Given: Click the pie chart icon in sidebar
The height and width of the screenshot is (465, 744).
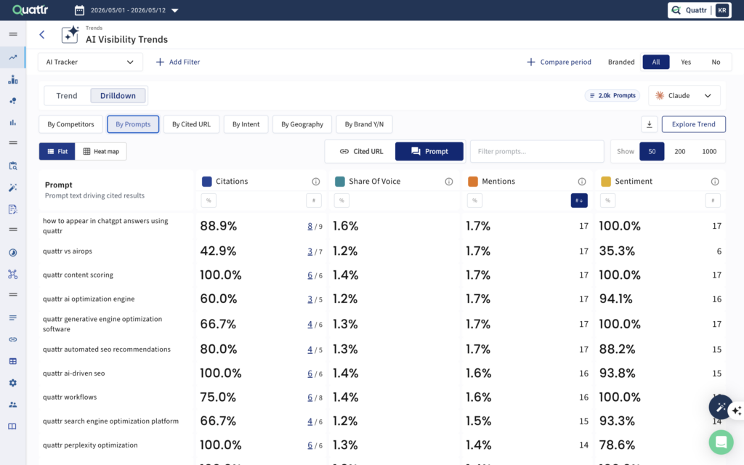Looking at the screenshot, I should coord(13,252).
